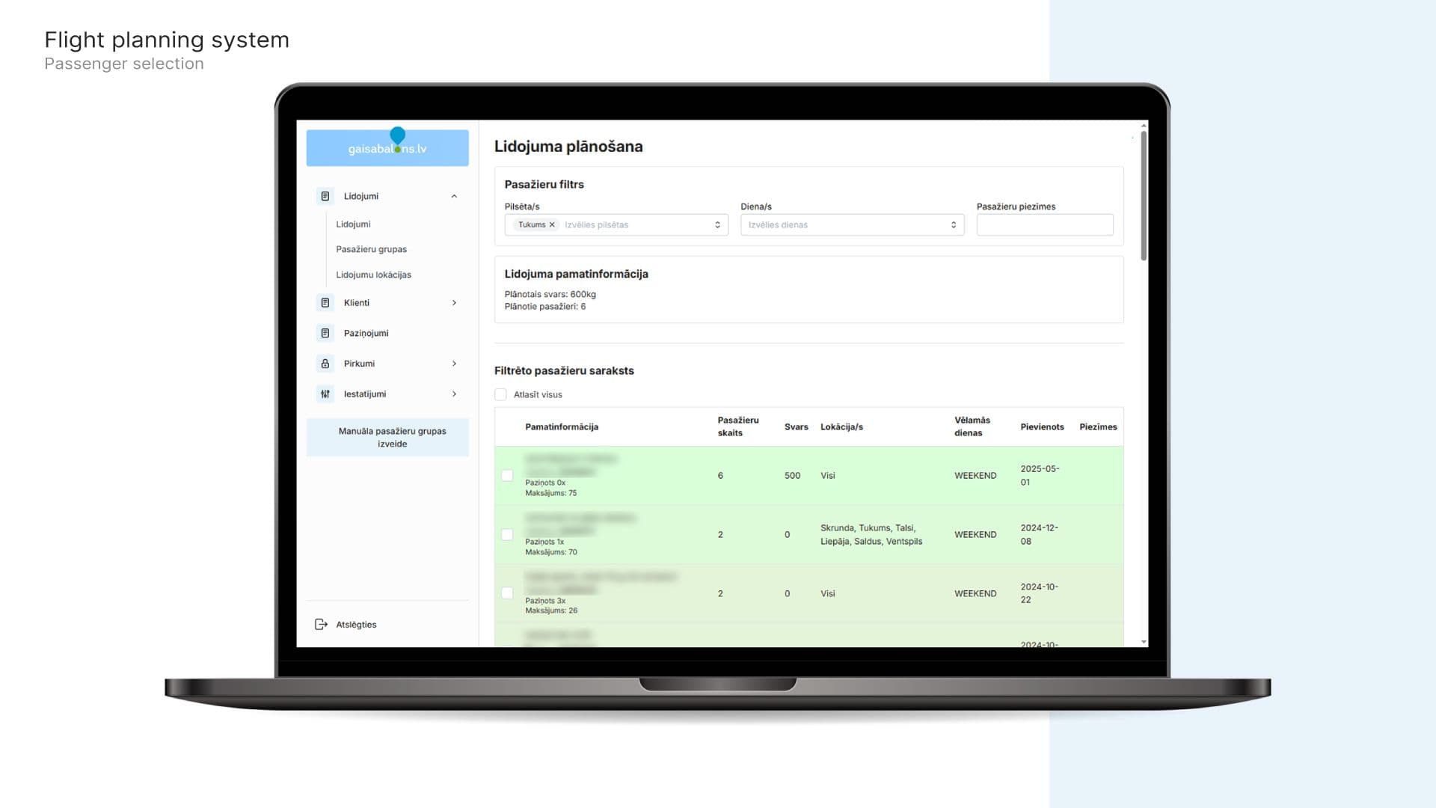Expand the Klienti submenu arrow
This screenshot has width=1436, height=808.
[x=454, y=303]
